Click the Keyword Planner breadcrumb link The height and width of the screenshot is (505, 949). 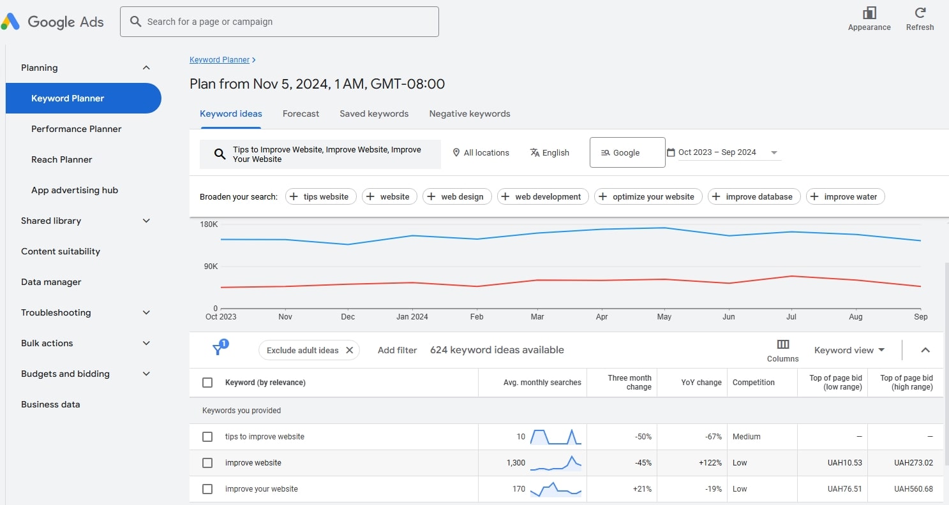pos(219,60)
